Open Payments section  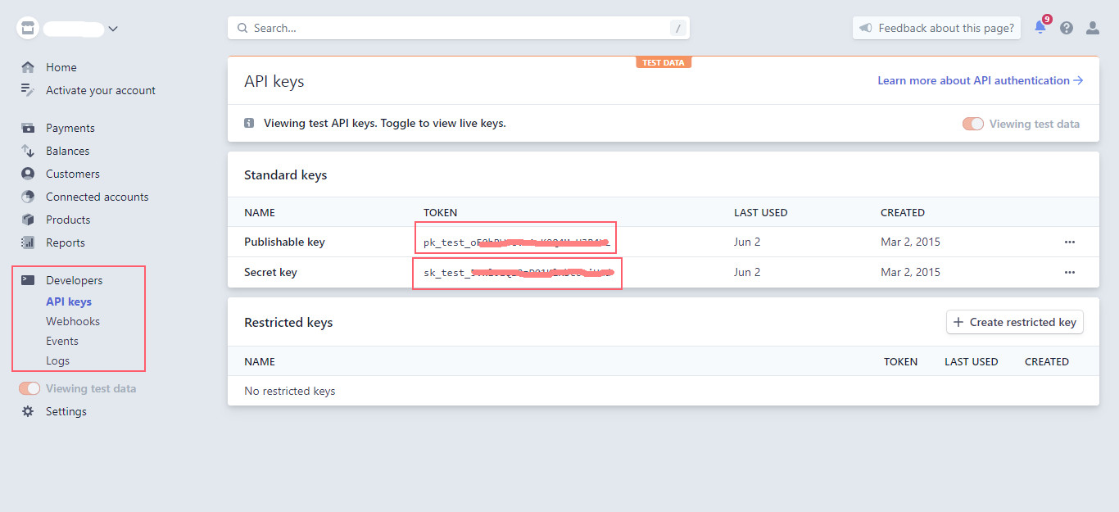point(70,128)
